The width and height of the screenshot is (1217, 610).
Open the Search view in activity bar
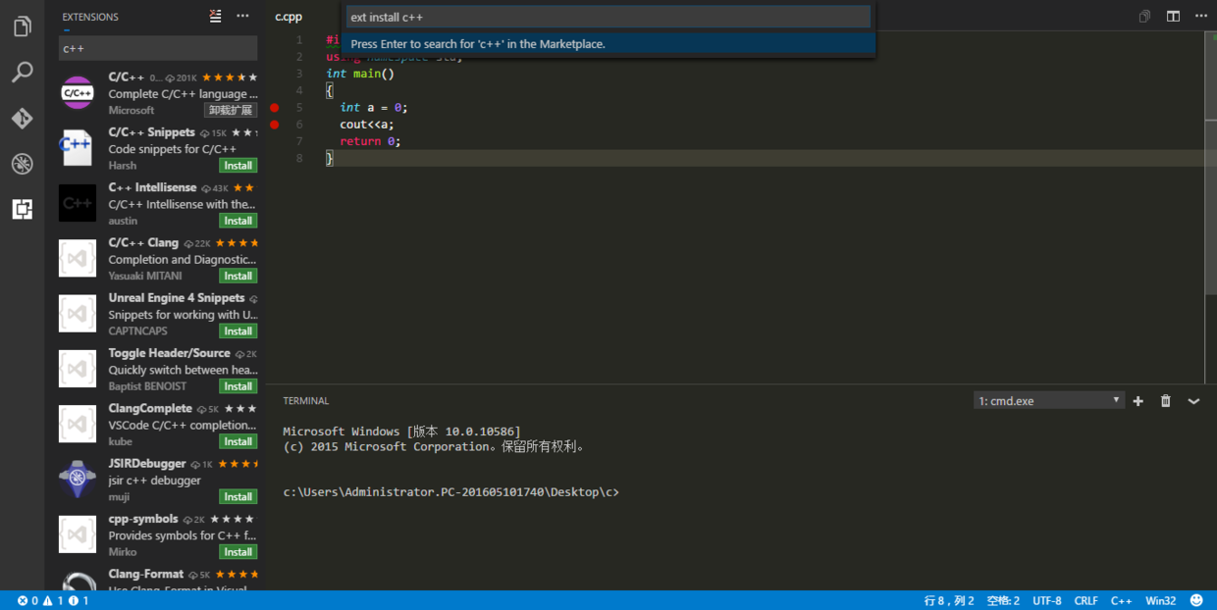22,73
